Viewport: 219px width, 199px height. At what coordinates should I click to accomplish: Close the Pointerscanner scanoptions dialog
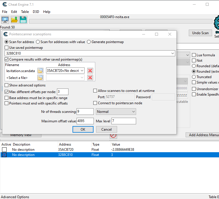coord(170,34)
